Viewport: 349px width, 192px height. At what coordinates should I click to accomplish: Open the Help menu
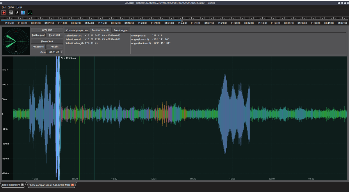pyautogui.click(x=19, y=7)
